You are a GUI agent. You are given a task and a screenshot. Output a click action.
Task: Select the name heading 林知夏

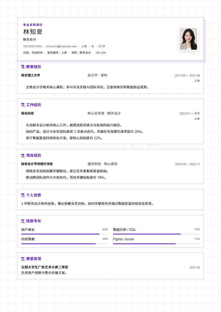[33, 32]
